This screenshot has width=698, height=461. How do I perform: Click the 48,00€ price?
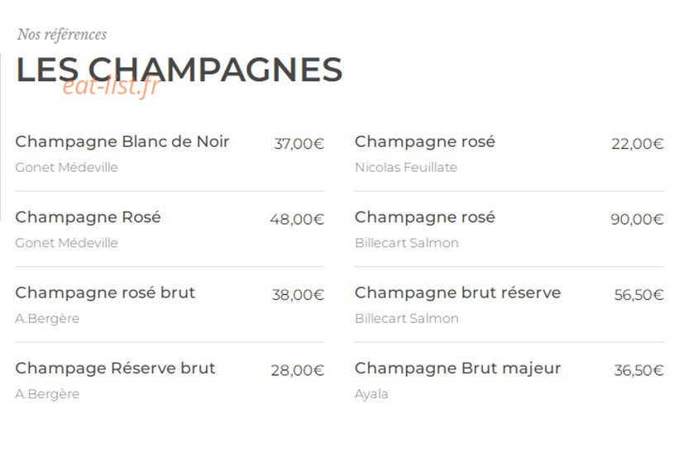pyautogui.click(x=297, y=219)
